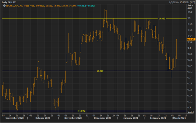Click the 12.4 price axis label

click(190, 96)
